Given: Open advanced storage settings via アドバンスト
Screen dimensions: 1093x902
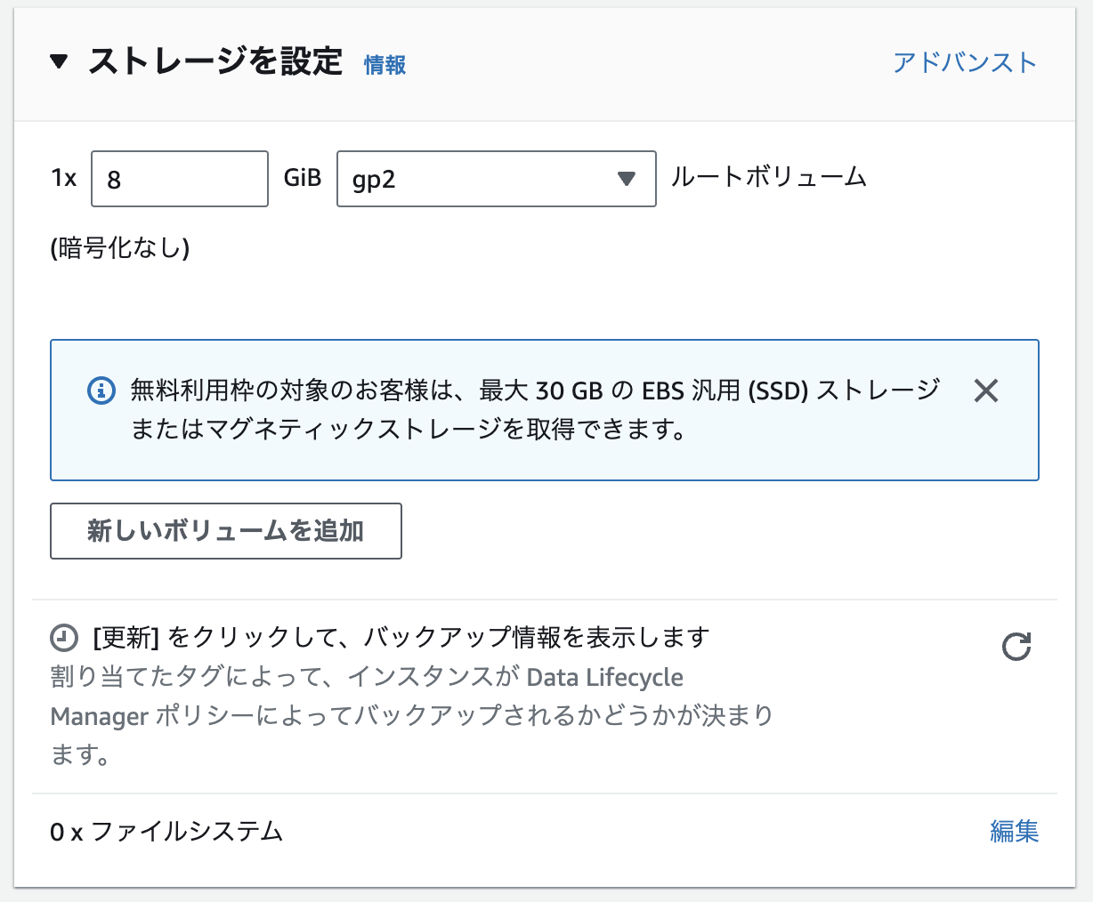Looking at the screenshot, I should pyautogui.click(x=964, y=62).
